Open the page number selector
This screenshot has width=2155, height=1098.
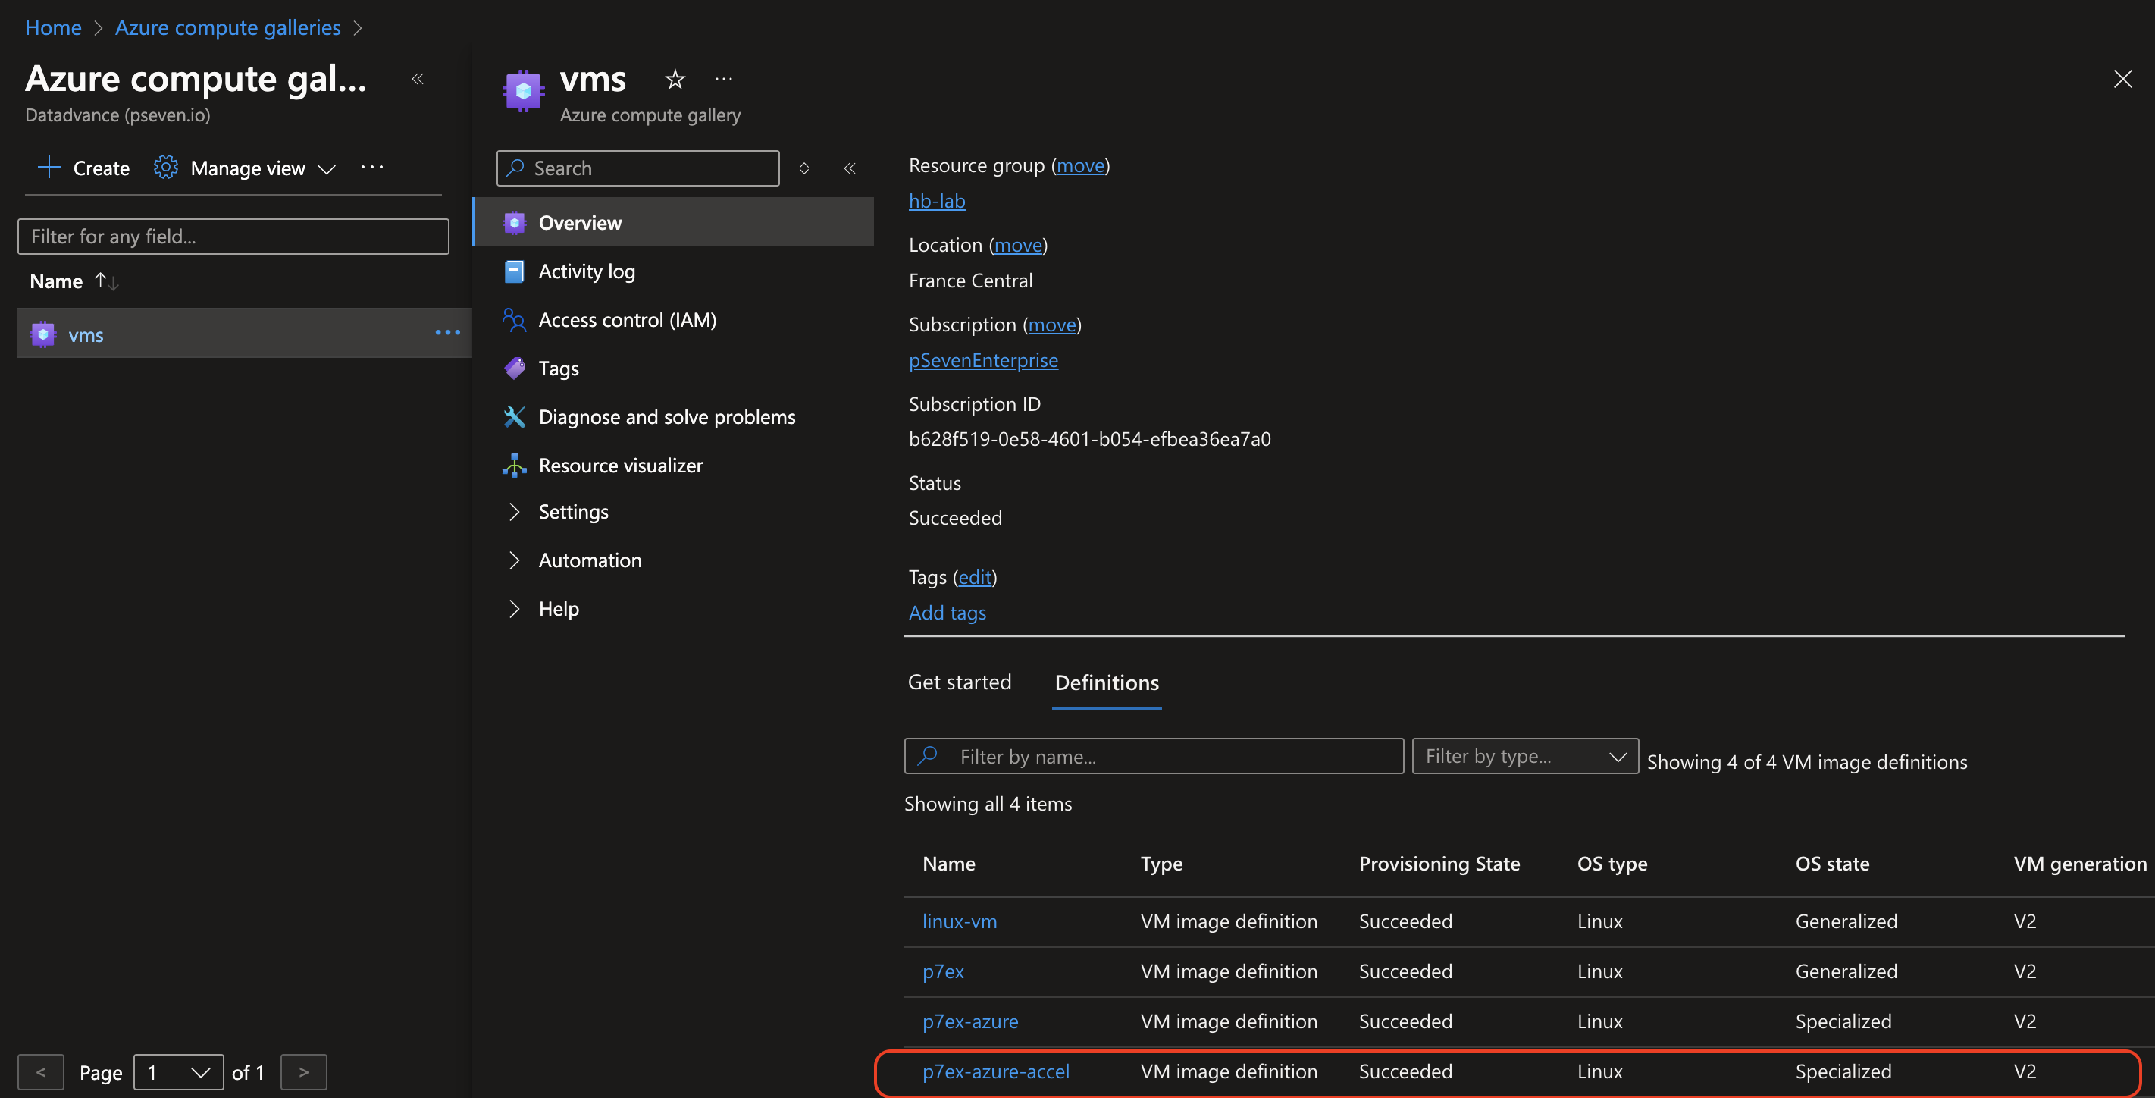178,1072
